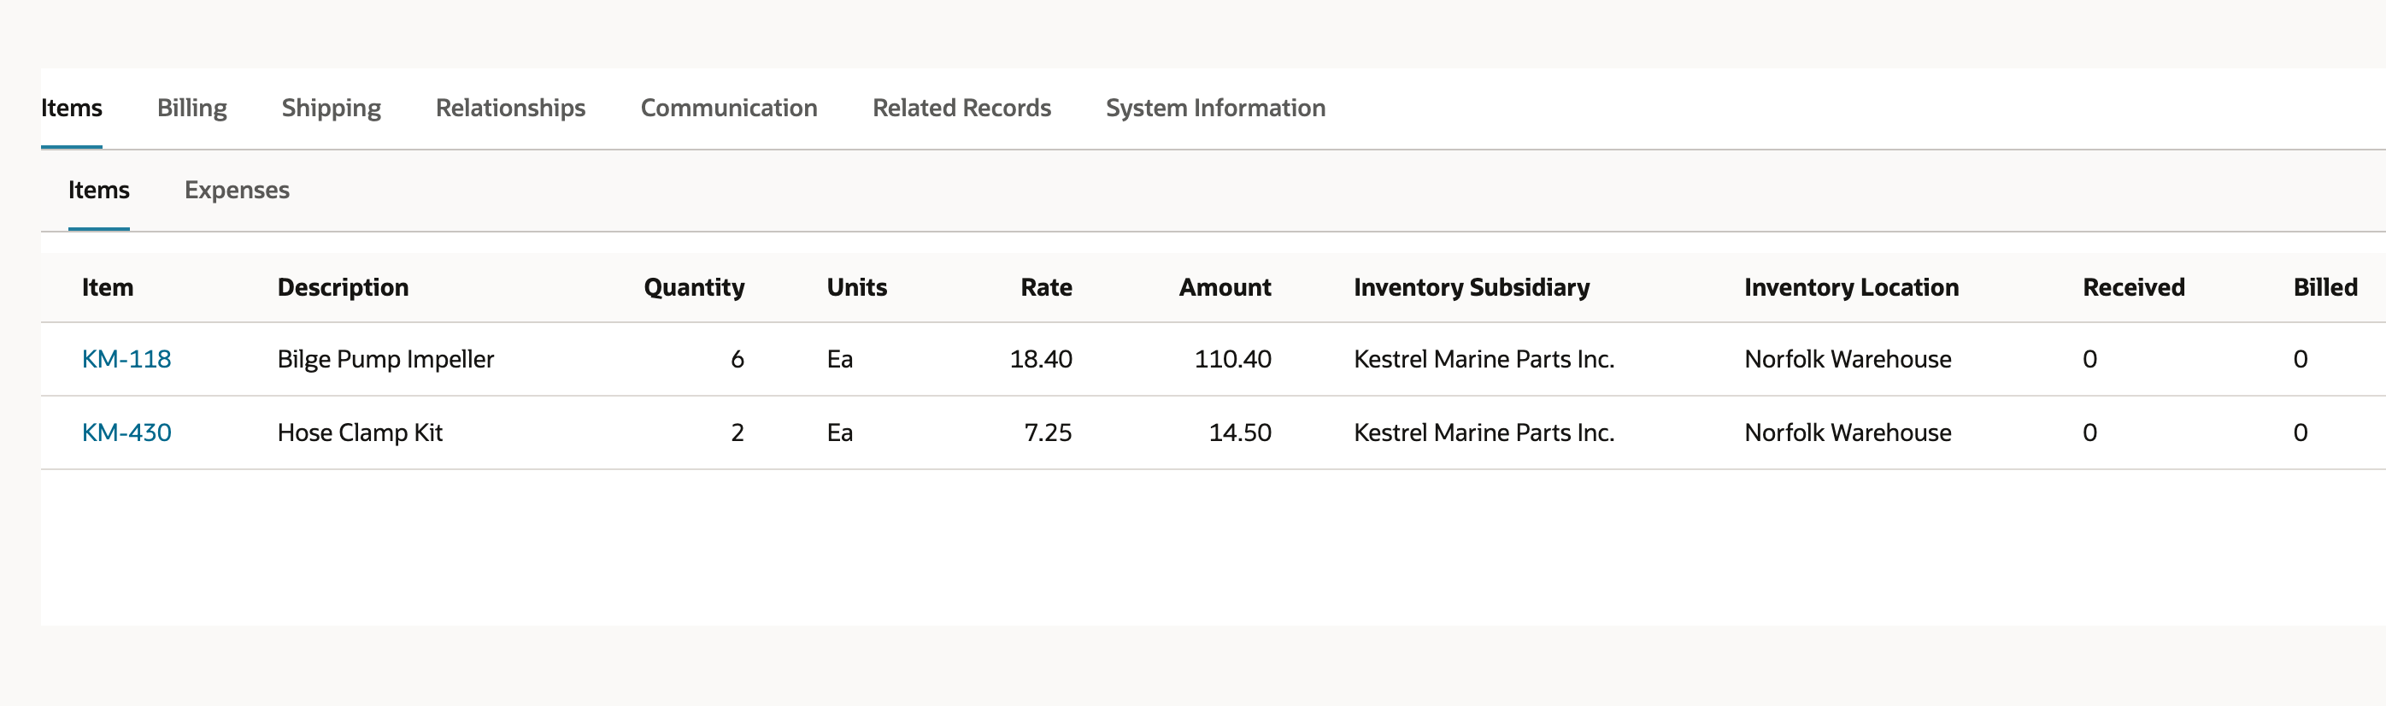2386x706 pixels.
Task: Click the Units column header
Action: pyautogui.click(x=857, y=287)
